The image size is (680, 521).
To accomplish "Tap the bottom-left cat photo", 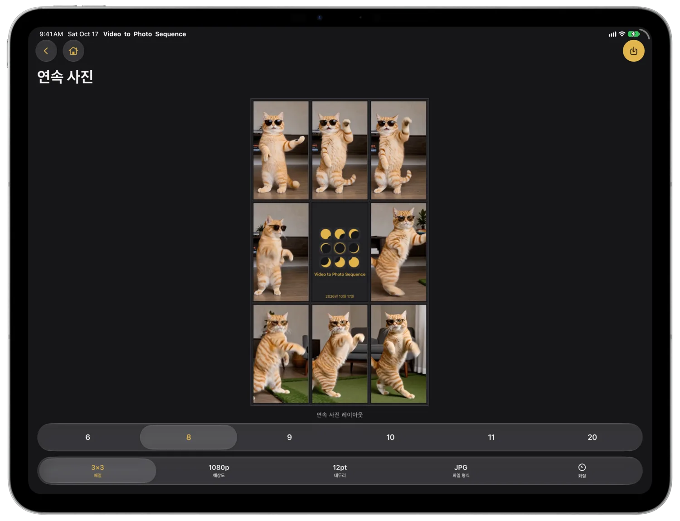I will (281, 354).
